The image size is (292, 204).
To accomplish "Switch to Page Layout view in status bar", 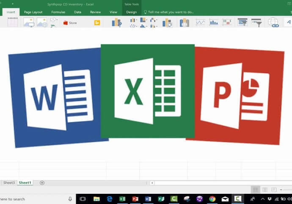I will [265, 190].
